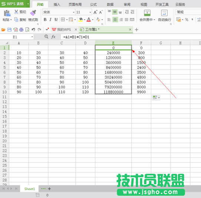Click the Redo arrow

(39, 30)
